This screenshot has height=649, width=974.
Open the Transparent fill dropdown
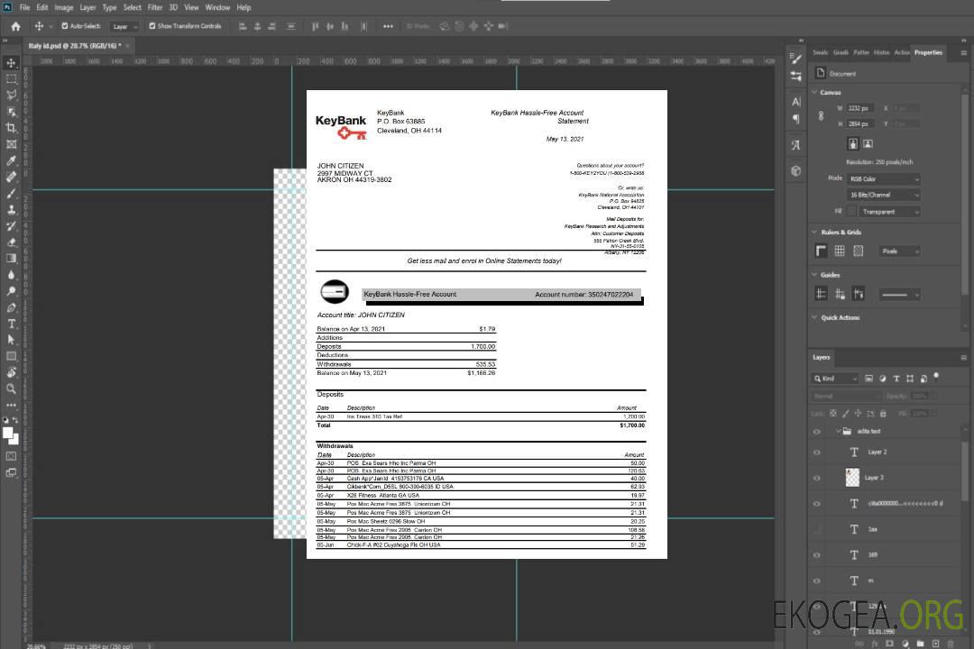[x=889, y=212]
